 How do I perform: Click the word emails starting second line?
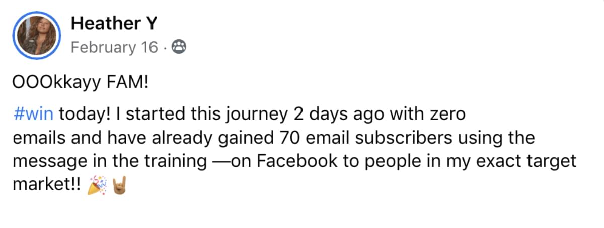(x=40, y=138)
